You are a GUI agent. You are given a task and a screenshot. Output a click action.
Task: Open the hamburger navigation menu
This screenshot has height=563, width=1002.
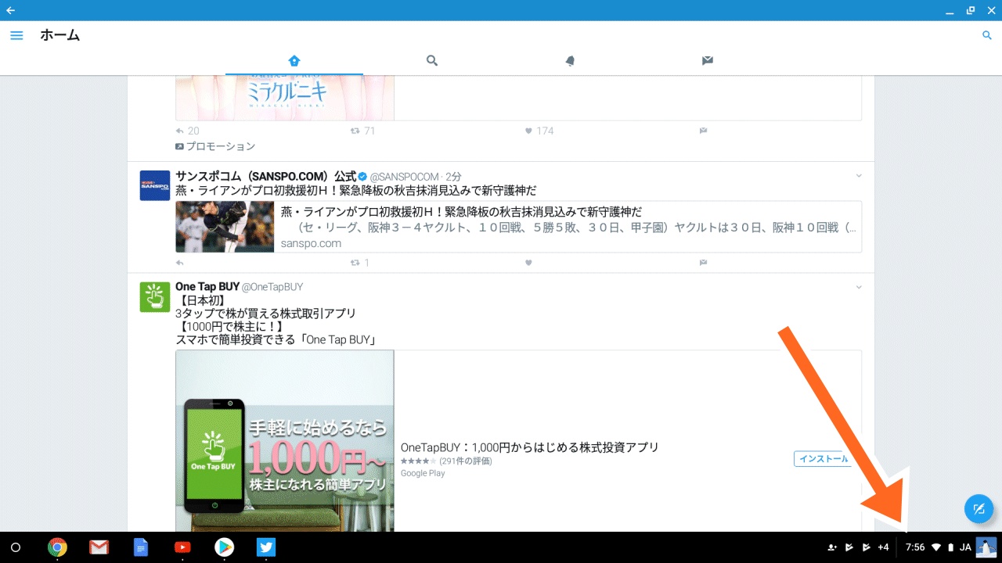[x=16, y=35]
